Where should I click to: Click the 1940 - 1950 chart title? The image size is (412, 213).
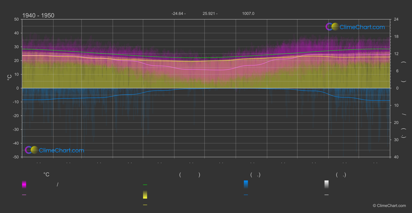pyautogui.click(x=38, y=15)
